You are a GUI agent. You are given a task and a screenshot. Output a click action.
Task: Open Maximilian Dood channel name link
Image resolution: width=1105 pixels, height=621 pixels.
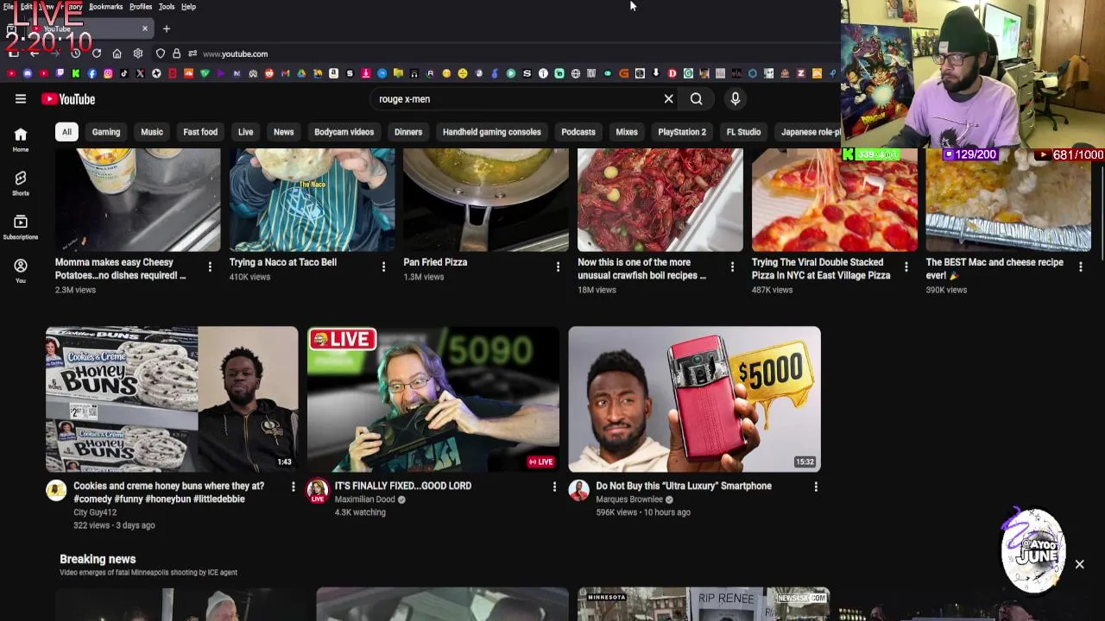click(364, 499)
